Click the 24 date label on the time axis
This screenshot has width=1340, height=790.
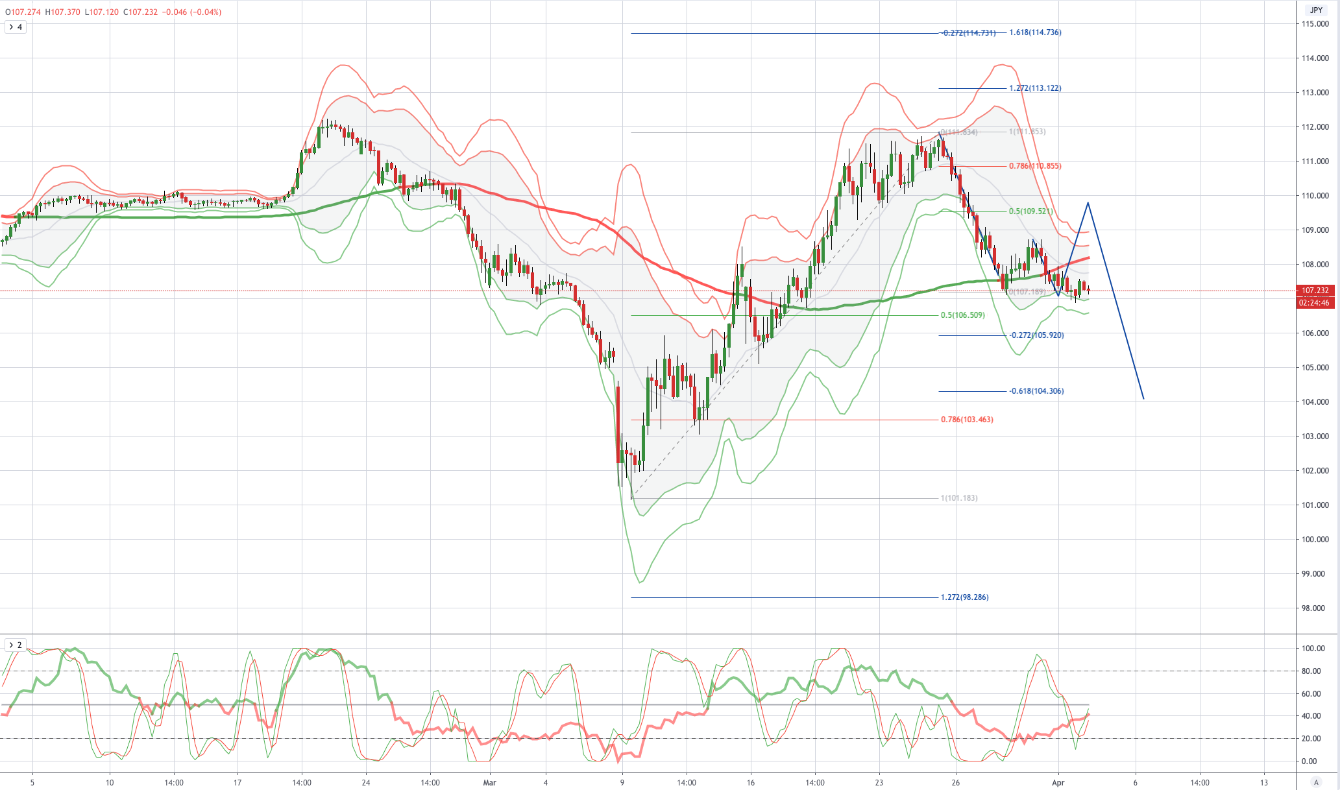coord(366,783)
